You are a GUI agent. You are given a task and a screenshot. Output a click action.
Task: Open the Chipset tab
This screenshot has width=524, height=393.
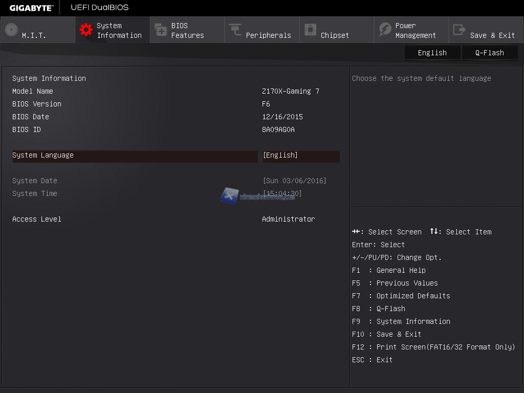[x=334, y=35]
